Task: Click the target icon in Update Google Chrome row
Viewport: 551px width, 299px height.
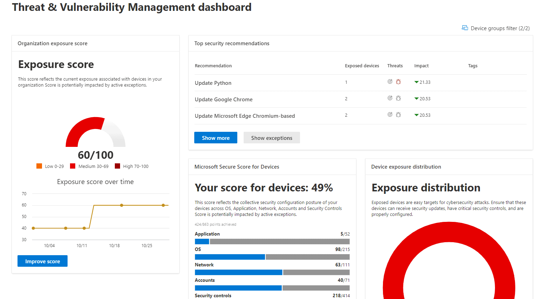Action: (x=390, y=98)
